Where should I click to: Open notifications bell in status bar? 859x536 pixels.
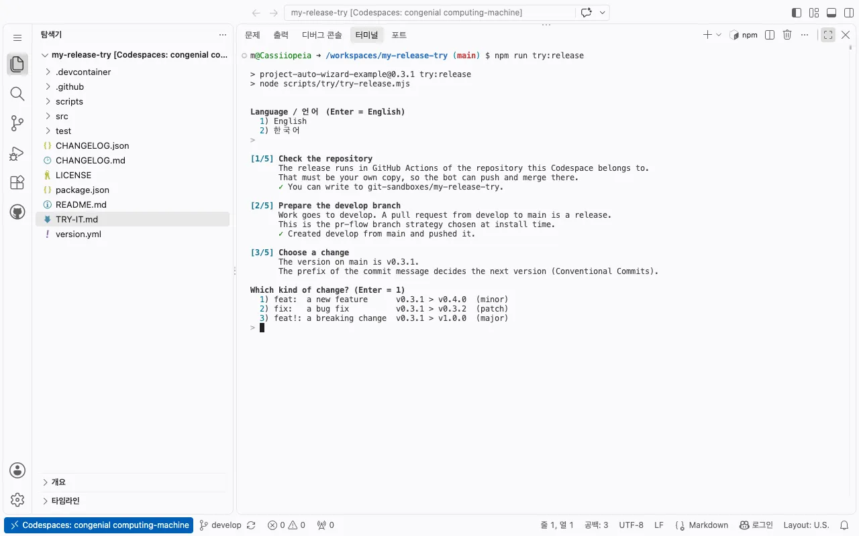click(844, 525)
